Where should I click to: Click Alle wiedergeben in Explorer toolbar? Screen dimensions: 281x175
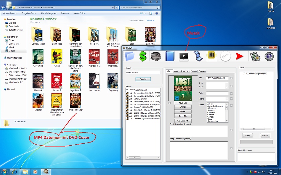[49, 13]
